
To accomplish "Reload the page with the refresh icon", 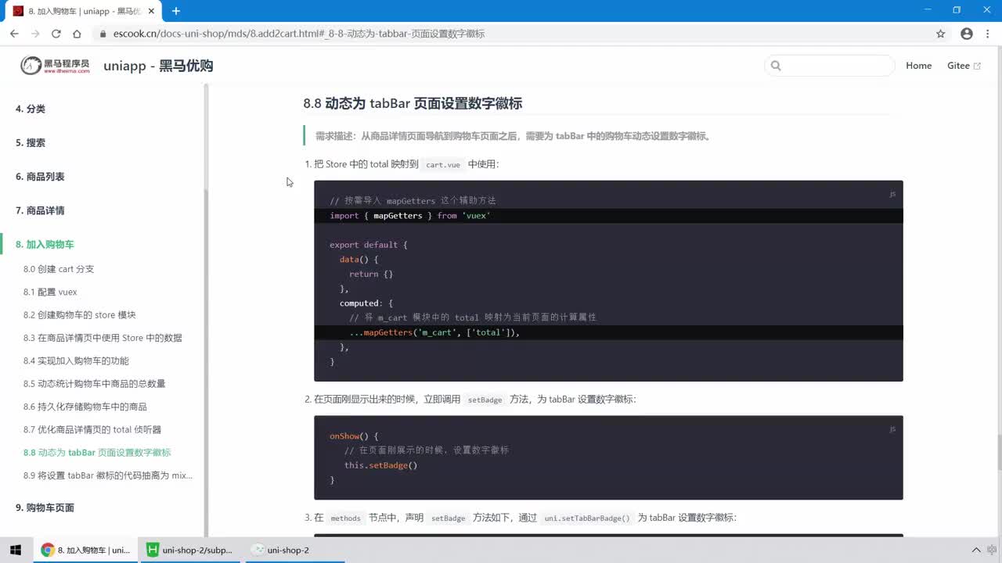I will (56, 34).
